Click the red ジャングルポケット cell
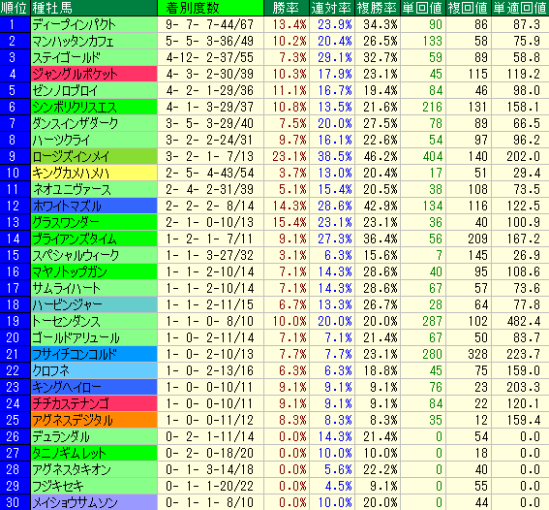Viewport: 549px width, 510px height. click(94, 74)
